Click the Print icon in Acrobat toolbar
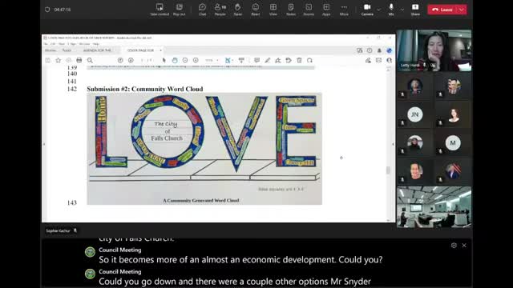 pos(79,61)
